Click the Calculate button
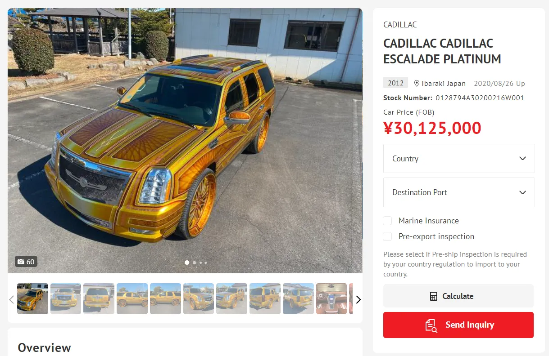Viewport: 549px width, 356px height. click(458, 296)
